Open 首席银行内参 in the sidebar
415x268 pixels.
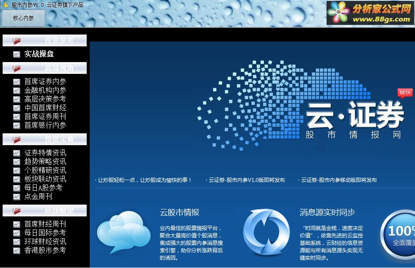coord(45,125)
